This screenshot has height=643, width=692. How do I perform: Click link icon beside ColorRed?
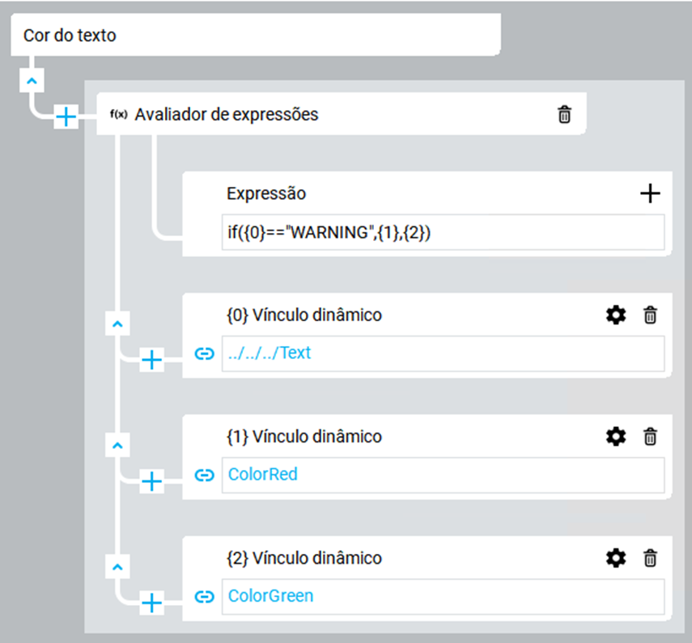click(x=205, y=475)
